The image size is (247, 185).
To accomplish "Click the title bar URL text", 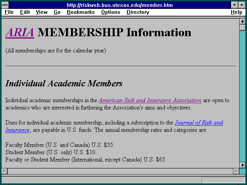I will pos(120,5).
